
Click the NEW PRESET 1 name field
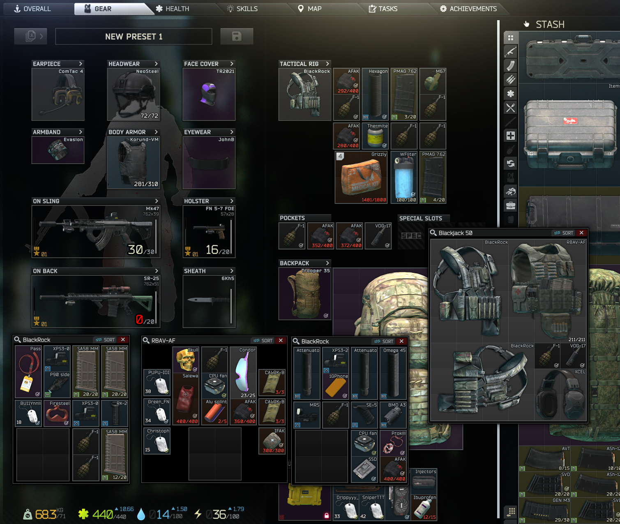133,36
